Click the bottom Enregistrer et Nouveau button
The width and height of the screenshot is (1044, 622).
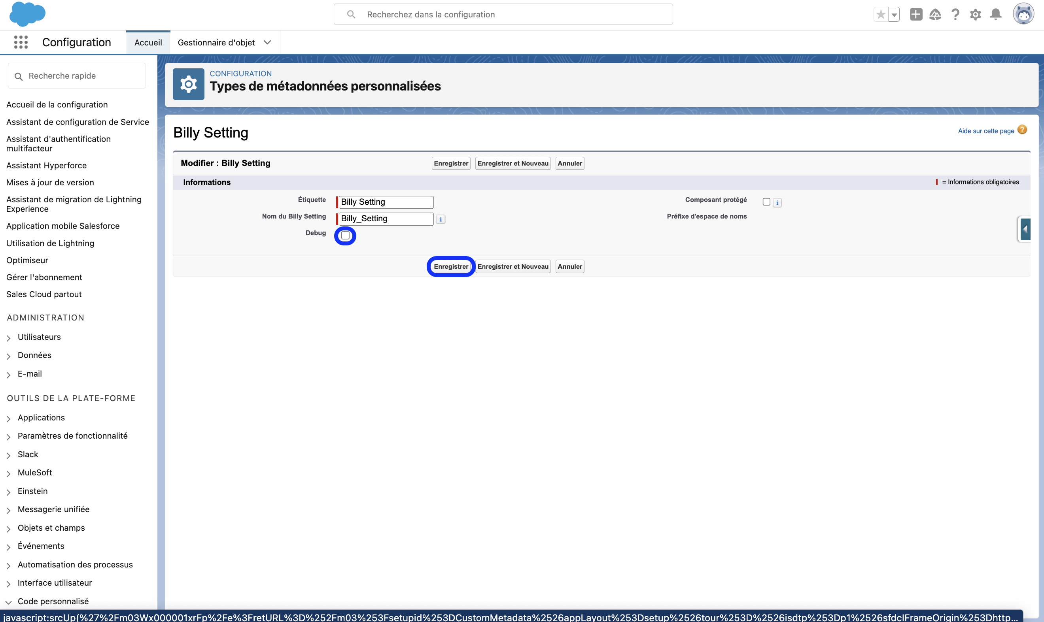[x=513, y=267]
